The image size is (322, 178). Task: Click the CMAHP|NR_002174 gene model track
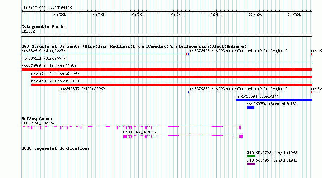(x=131, y=127)
